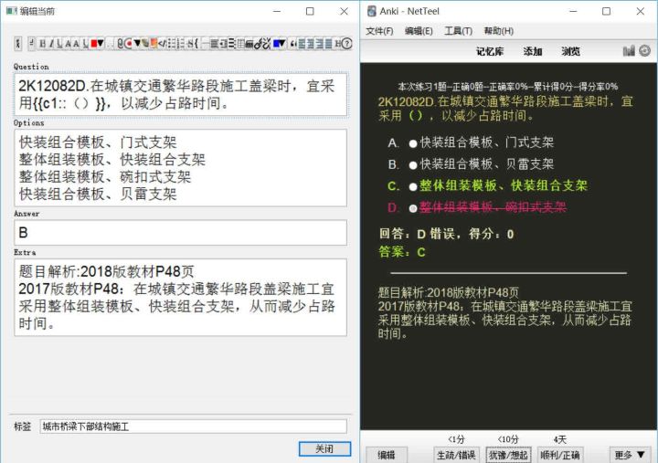Toggle underline formatting in editor toolbar
Viewport: 658px width, 463px height.
pyautogui.click(x=59, y=44)
